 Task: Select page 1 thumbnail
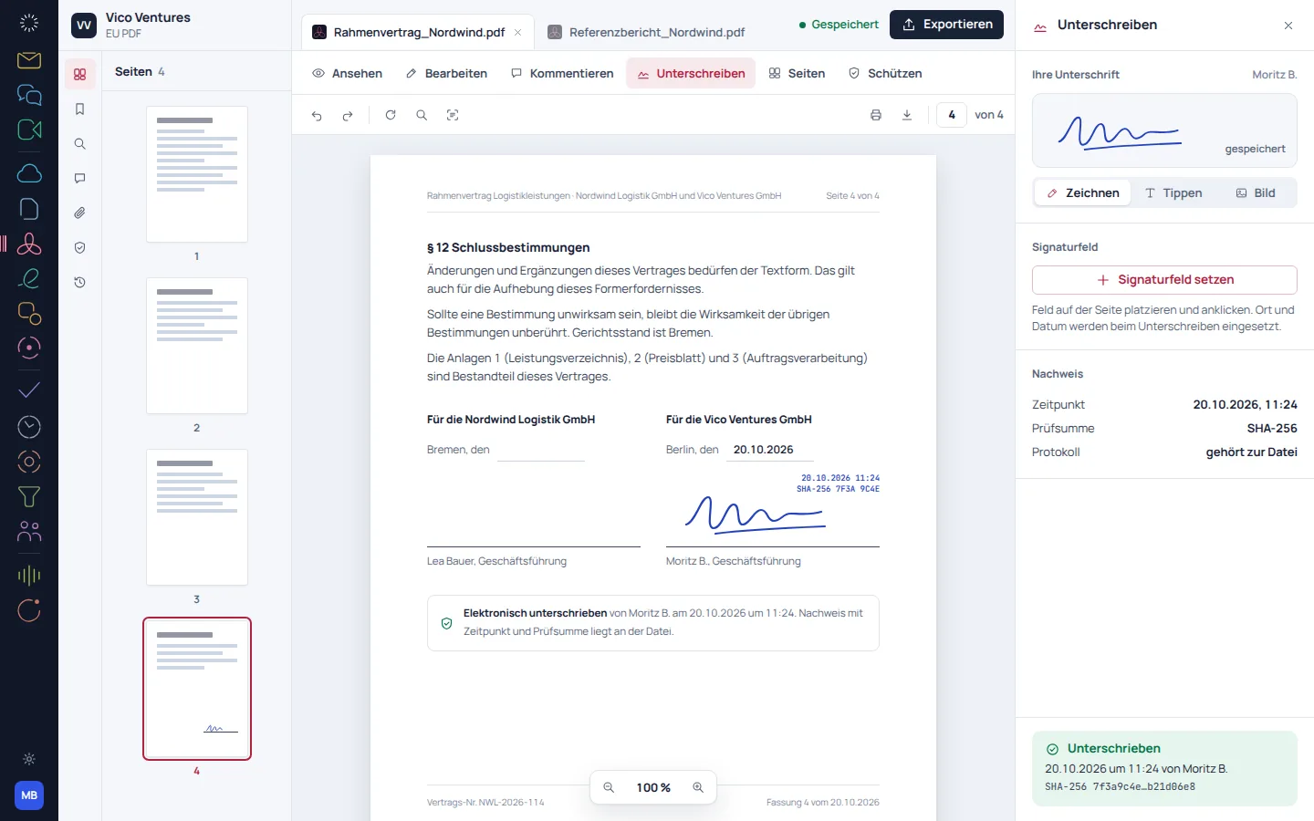197,174
